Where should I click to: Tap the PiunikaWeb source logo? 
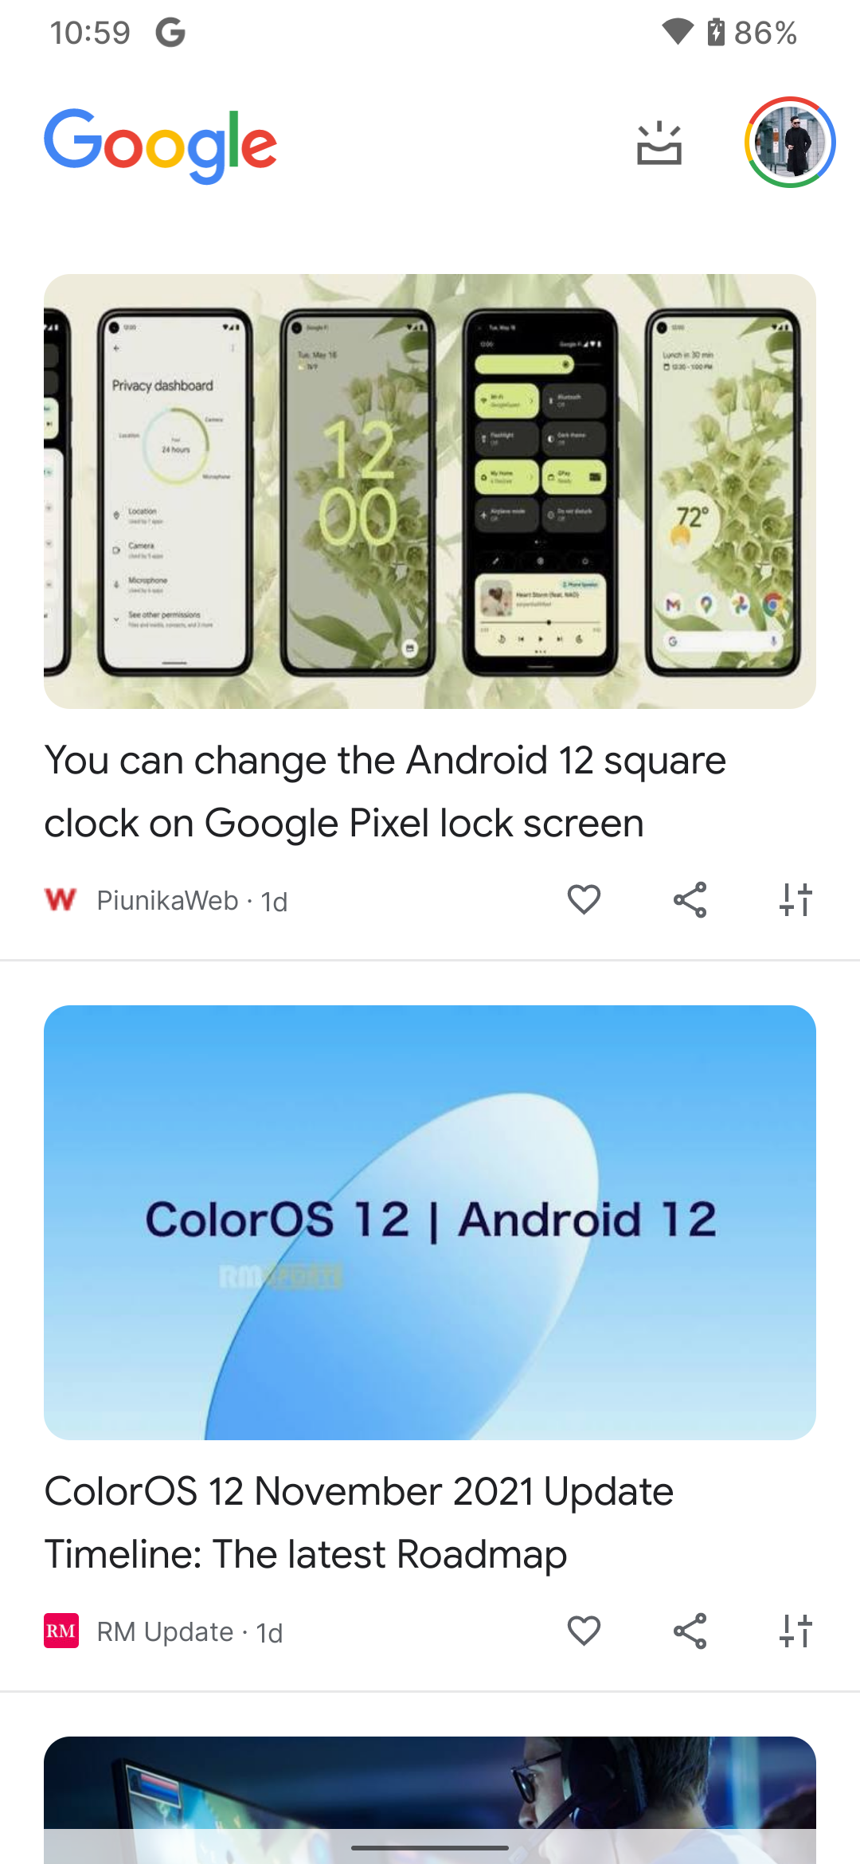61,900
